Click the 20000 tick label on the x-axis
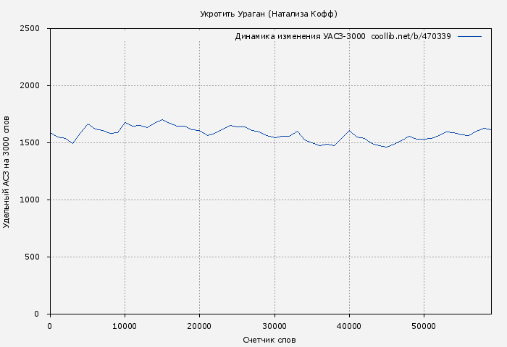This screenshot has height=347, width=507. coord(199,326)
